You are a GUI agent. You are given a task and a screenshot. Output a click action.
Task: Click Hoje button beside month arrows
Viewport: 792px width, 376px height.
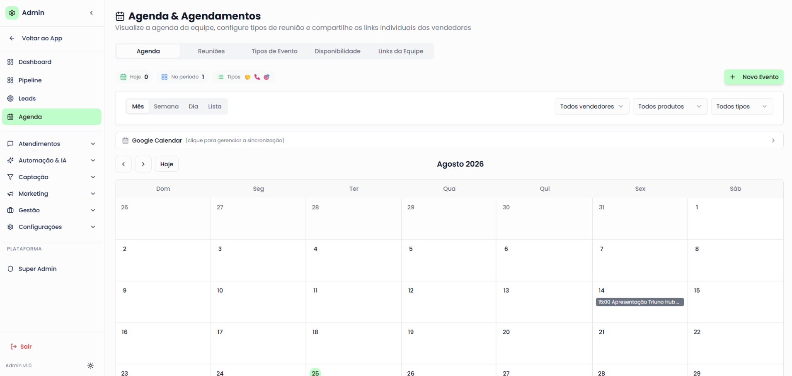167,164
